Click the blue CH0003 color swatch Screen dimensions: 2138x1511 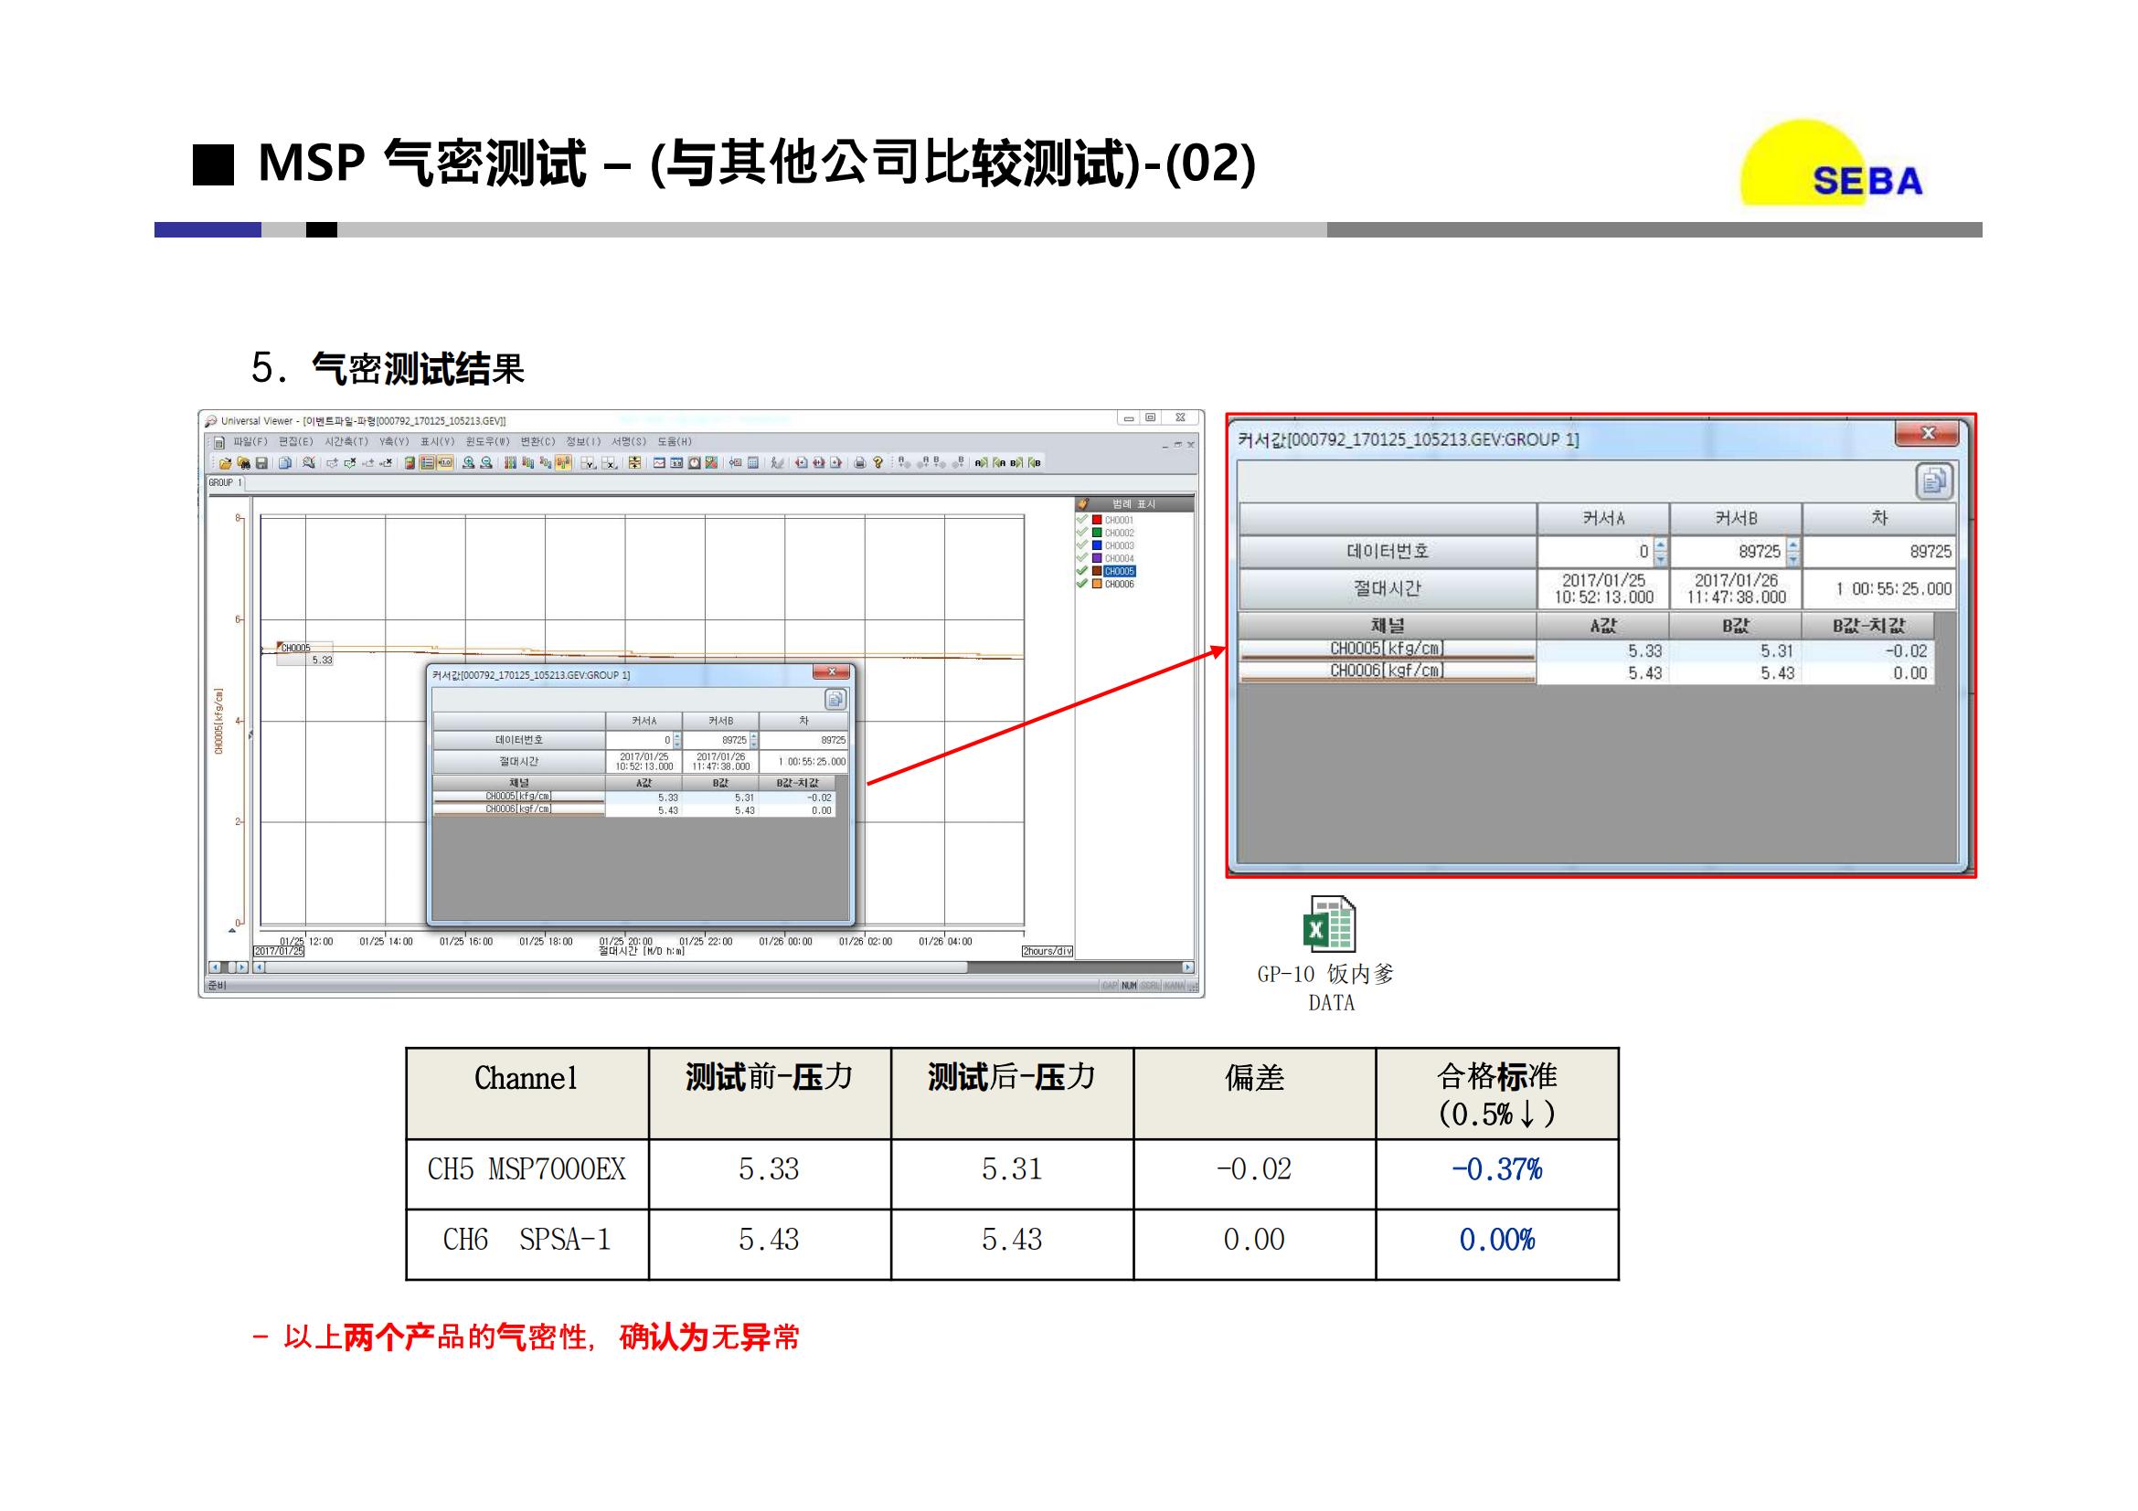pyautogui.click(x=1097, y=545)
